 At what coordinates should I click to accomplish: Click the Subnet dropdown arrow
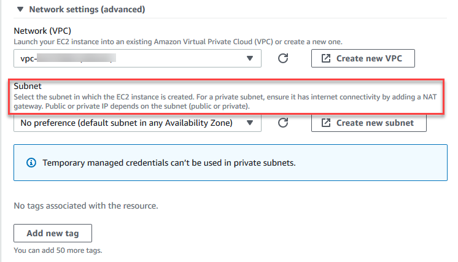point(250,123)
